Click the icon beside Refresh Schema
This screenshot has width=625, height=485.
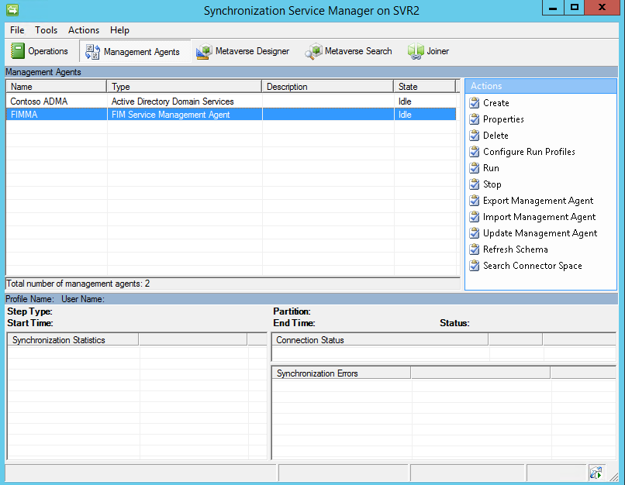click(475, 249)
